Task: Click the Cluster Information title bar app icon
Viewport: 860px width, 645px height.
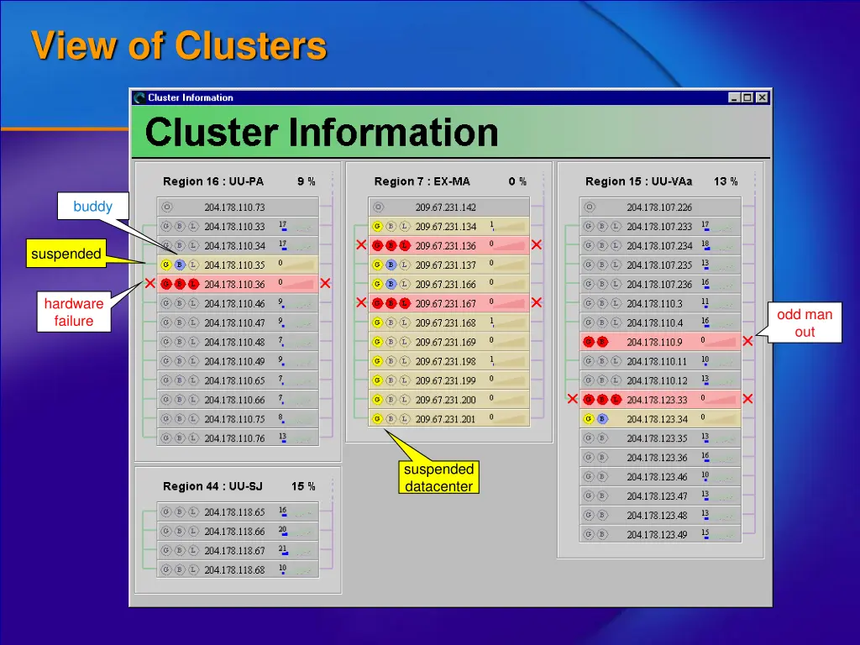Action: point(139,97)
